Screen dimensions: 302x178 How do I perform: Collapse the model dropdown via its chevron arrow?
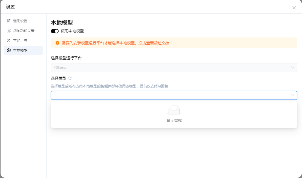pos(293,95)
